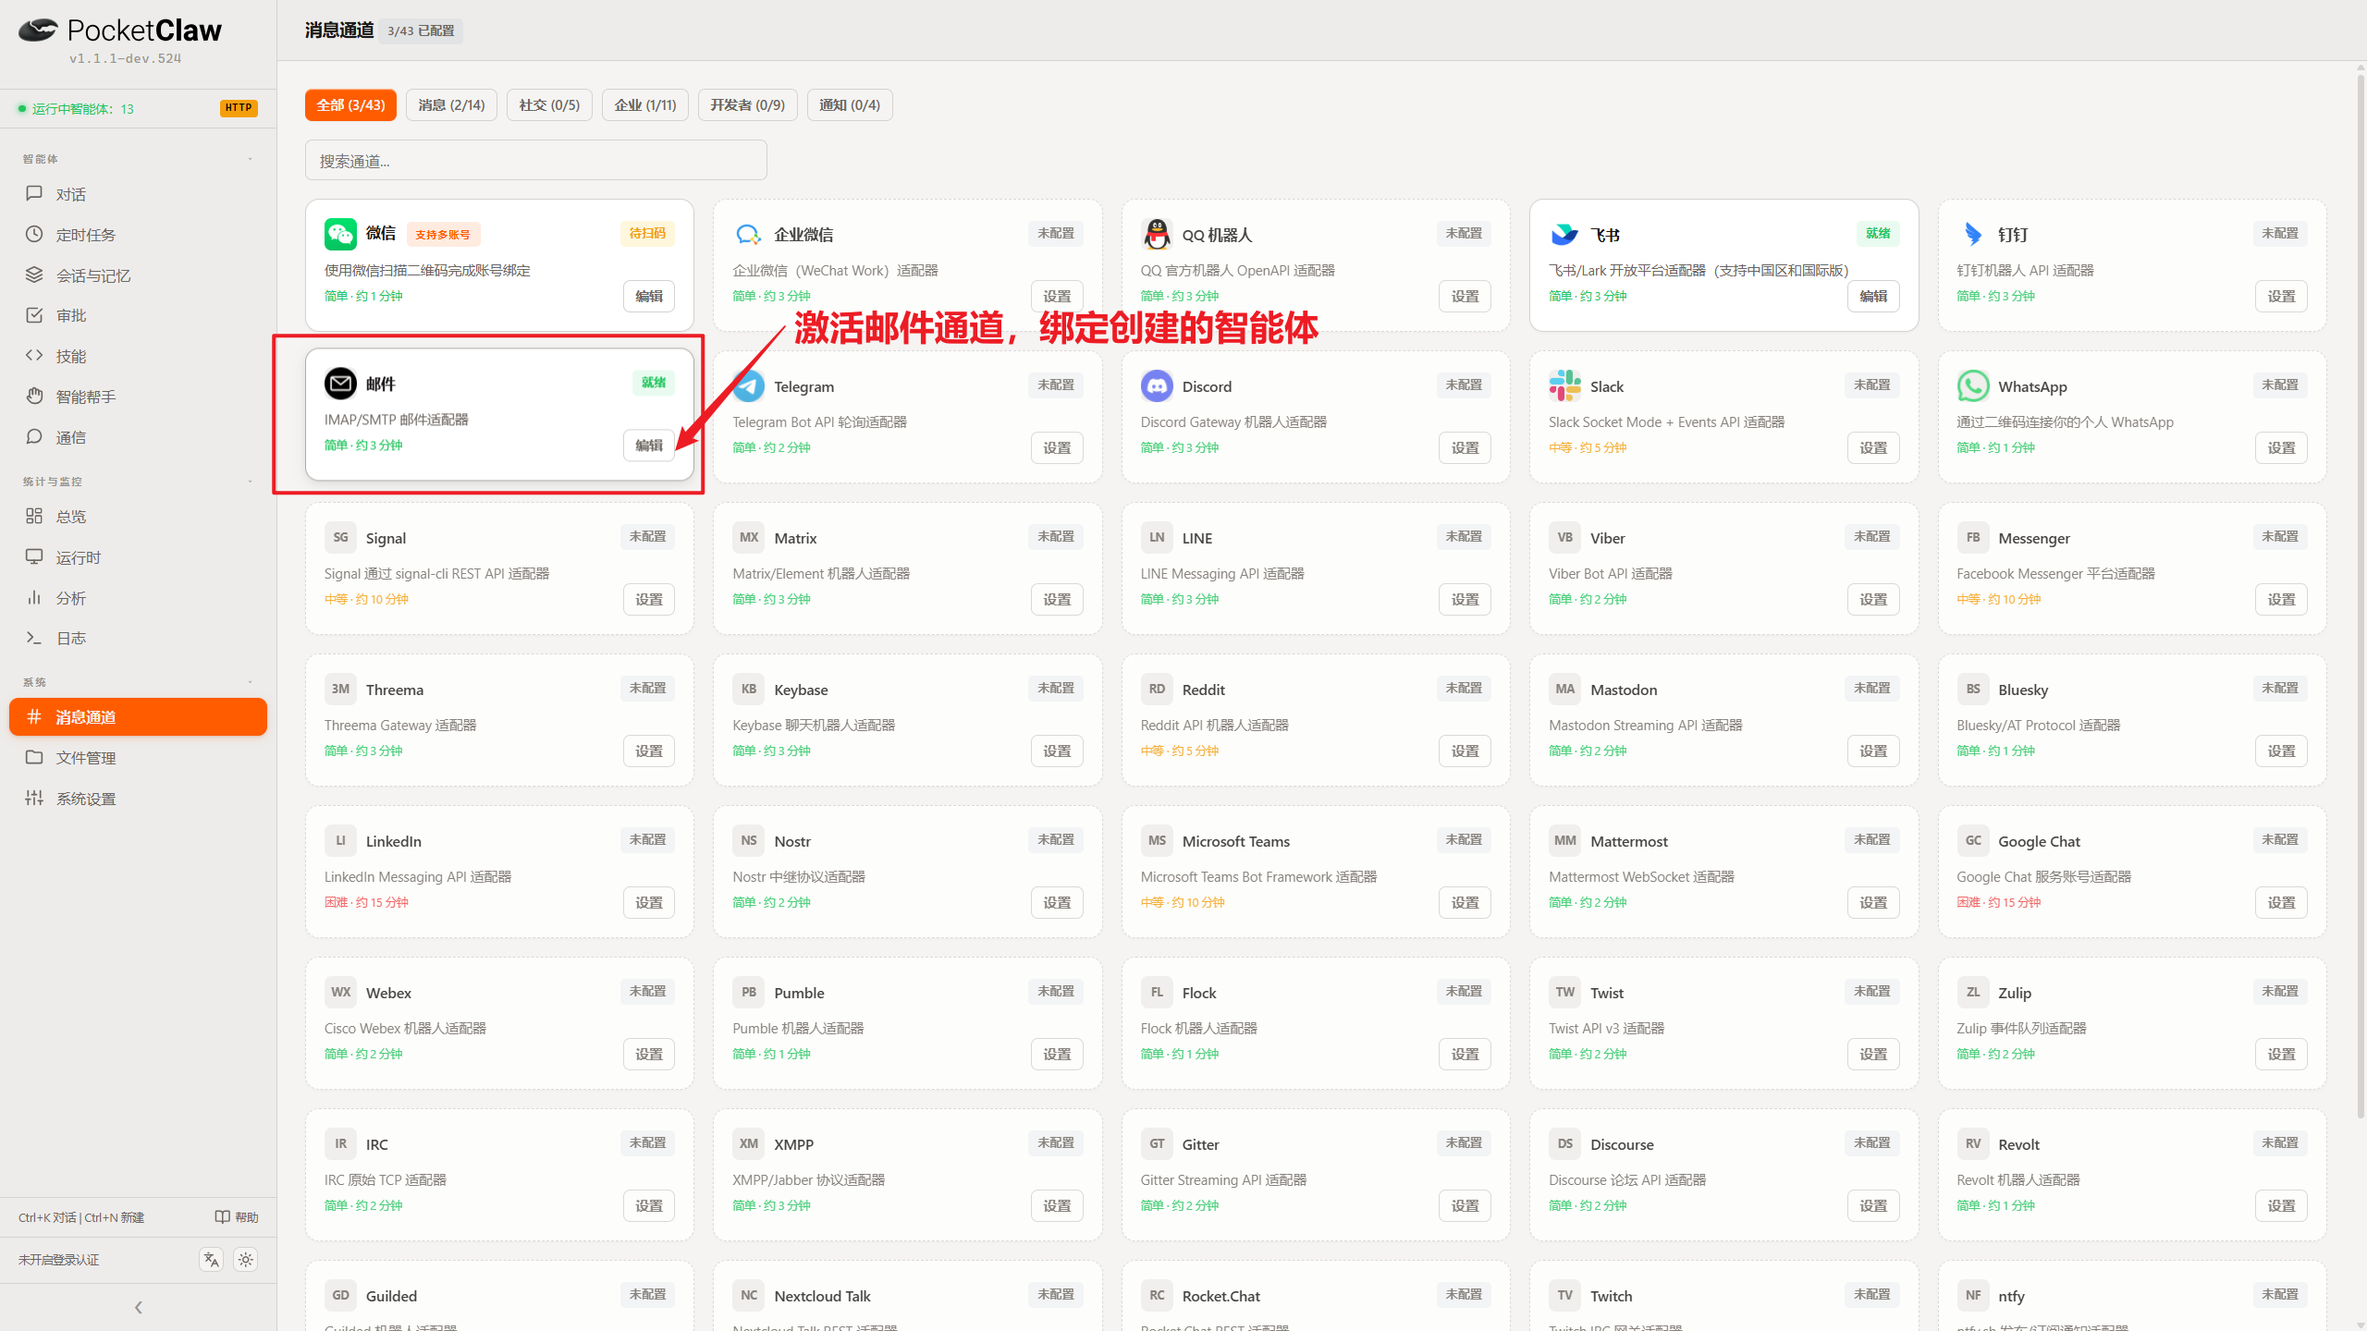This screenshot has height=1331, width=2367.
Task: Click the 钉钉 channel icon
Action: [x=1973, y=235]
